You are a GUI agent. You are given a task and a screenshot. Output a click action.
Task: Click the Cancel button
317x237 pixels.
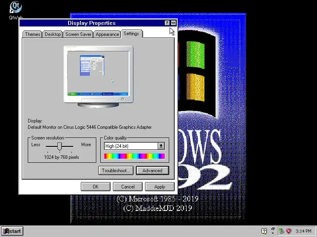pos(128,186)
